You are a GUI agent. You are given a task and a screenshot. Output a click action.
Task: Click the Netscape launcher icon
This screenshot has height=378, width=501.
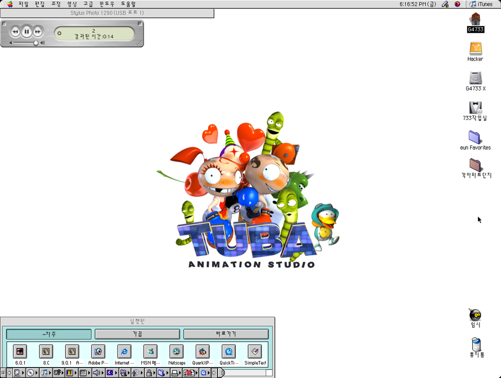(177, 352)
